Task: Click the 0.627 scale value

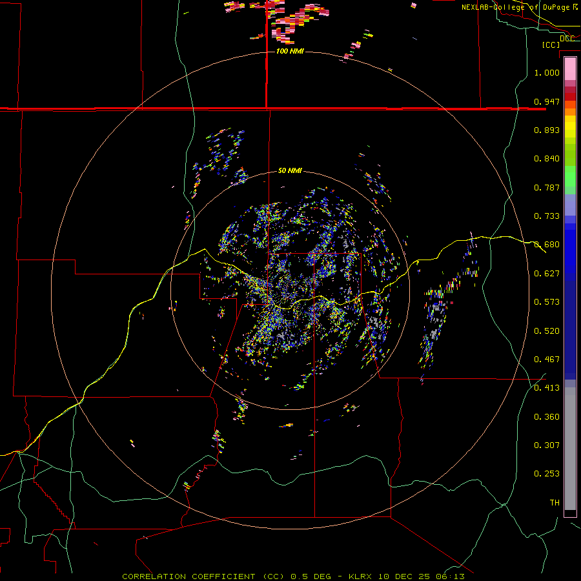Action: tap(547, 274)
